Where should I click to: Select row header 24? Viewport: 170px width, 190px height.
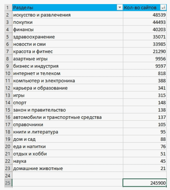pos(8,175)
